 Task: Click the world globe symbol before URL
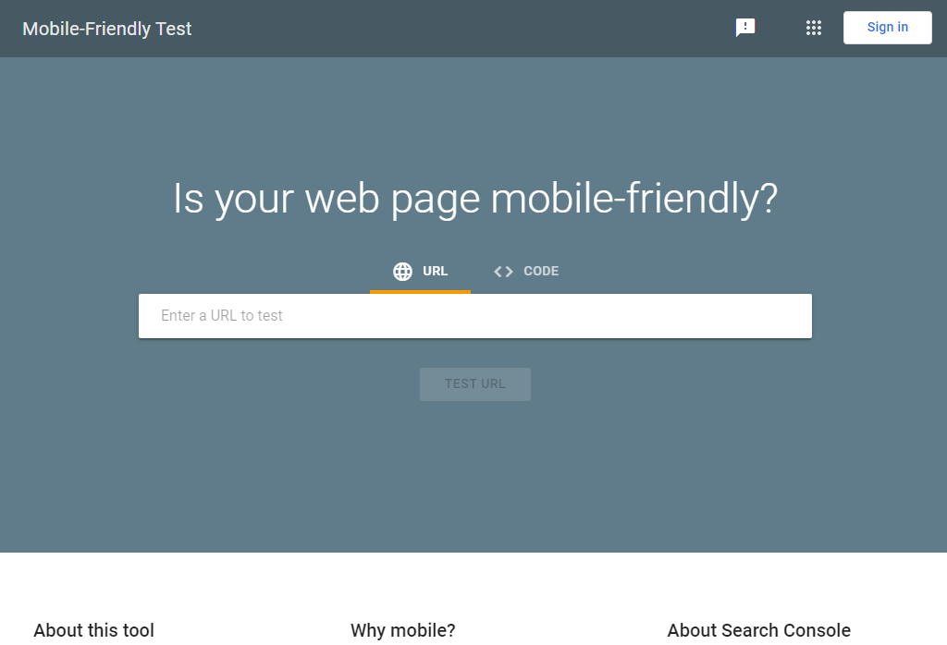pos(401,271)
